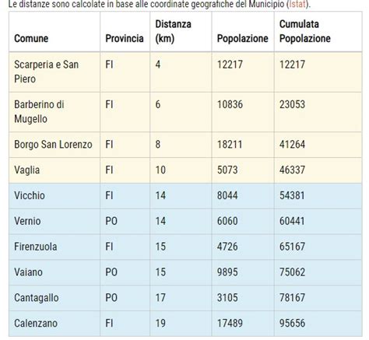Image resolution: width=369 pixels, height=340 pixels.
Task: Click the Vaglia row name
Action: 27,170
